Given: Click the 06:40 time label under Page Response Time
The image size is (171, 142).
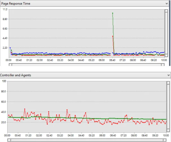Looking at the screenshot, I should pyautogui.click(x=112, y=60).
